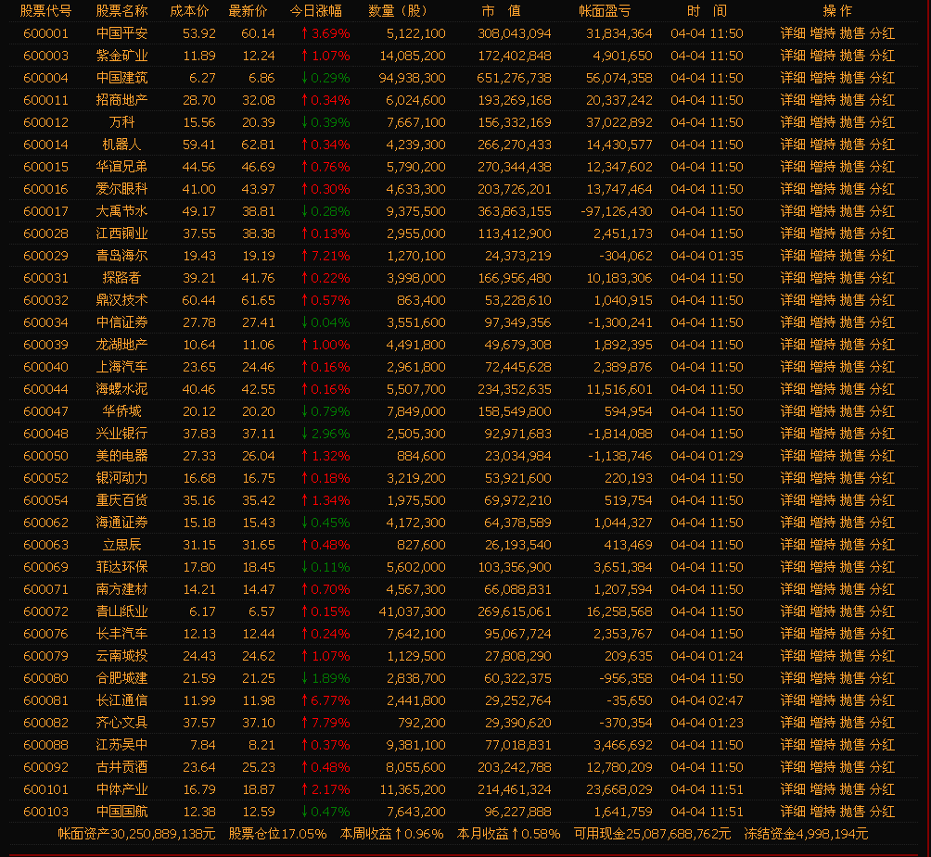Click the 成本价 column header
Image resolution: width=931 pixels, height=857 pixels.
(189, 11)
